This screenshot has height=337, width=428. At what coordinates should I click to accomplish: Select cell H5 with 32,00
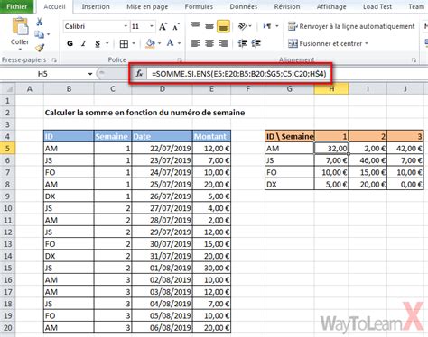coord(331,149)
